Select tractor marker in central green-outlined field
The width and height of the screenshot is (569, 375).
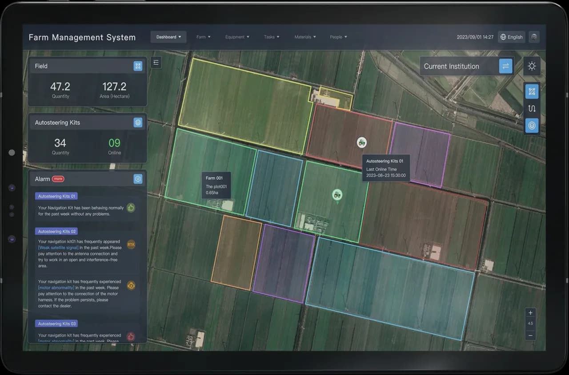click(337, 194)
